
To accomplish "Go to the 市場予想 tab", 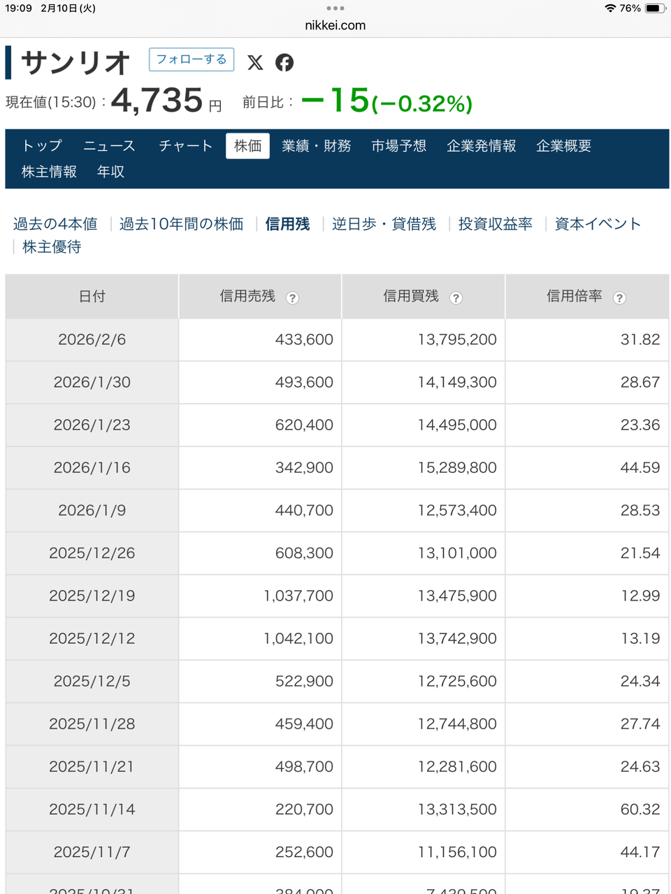I will [398, 146].
